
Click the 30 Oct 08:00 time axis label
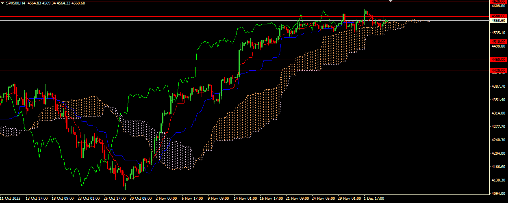[141, 199]
